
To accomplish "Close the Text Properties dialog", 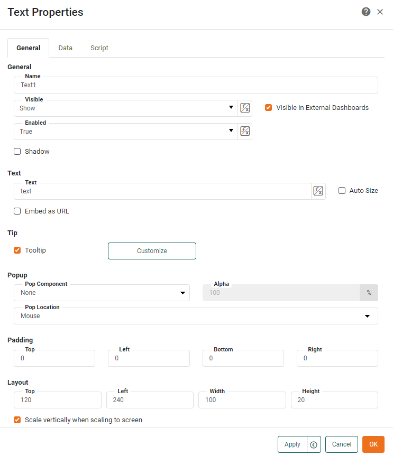I will pyautogui.click(x=380, y=11).
